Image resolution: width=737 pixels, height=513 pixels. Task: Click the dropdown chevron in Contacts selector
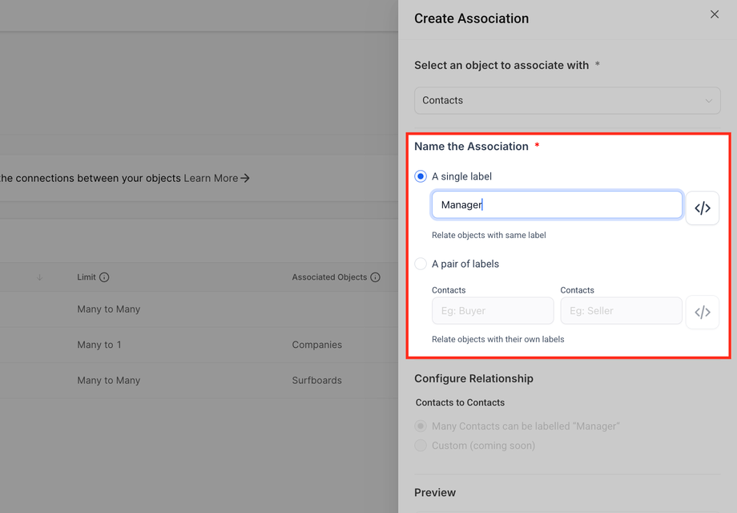(x=708, y=101)
